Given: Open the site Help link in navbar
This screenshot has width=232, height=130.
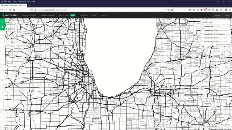Looking at the screenshot, I should [x=94, y=15].
